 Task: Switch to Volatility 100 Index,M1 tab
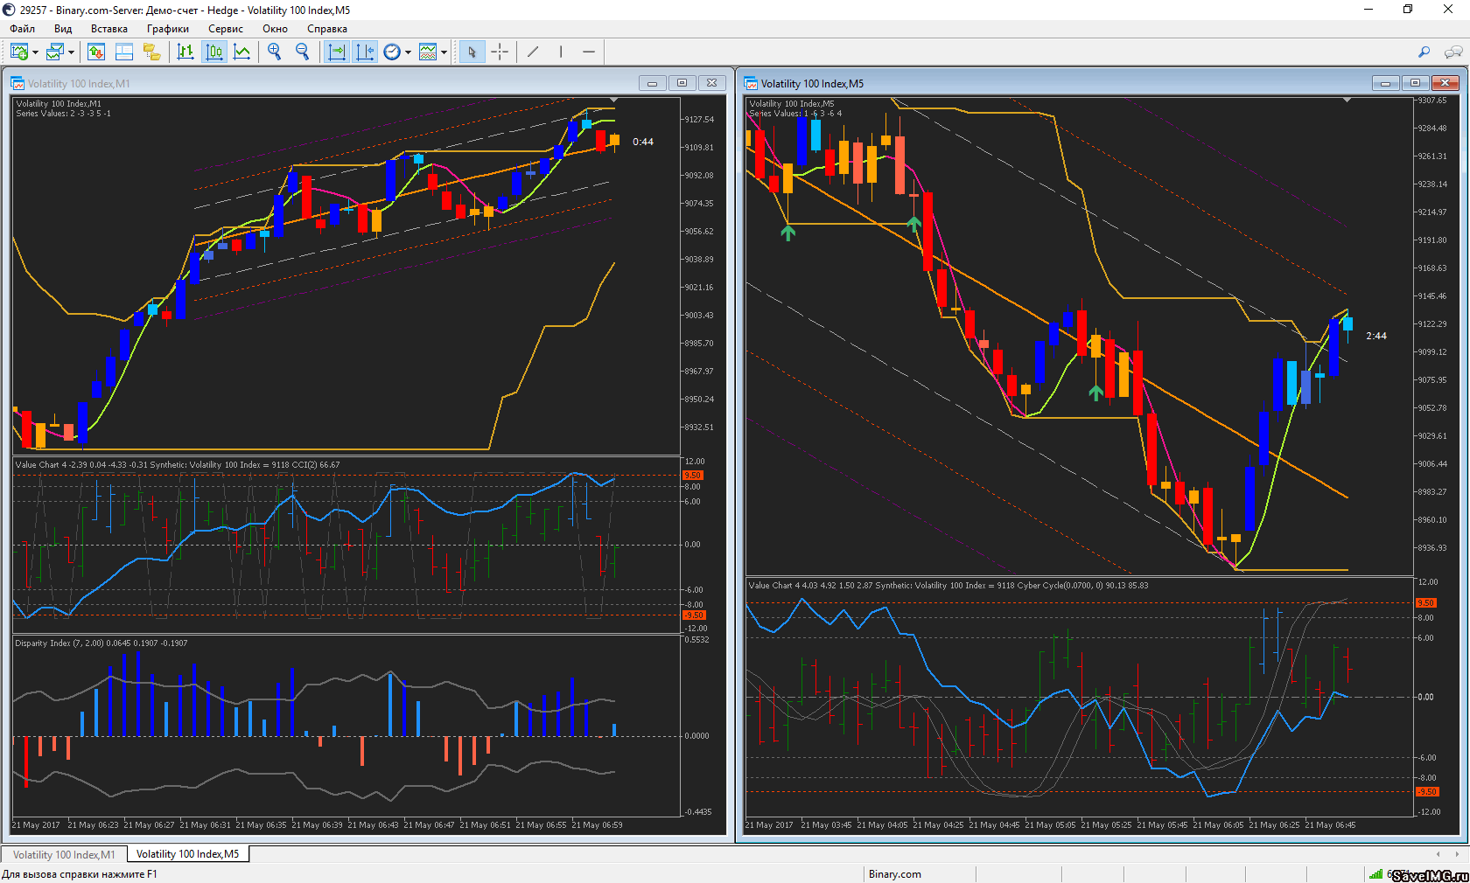click(x=64, y=854)
